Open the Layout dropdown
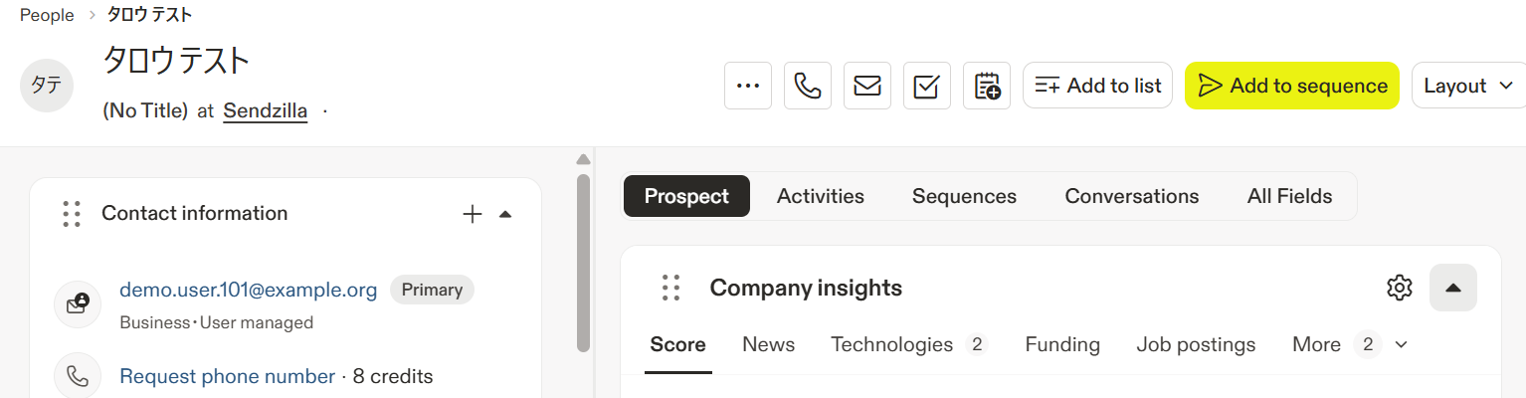This screenshot has width=1526, height=398. pyautogui.click(x=1467, y=86)
